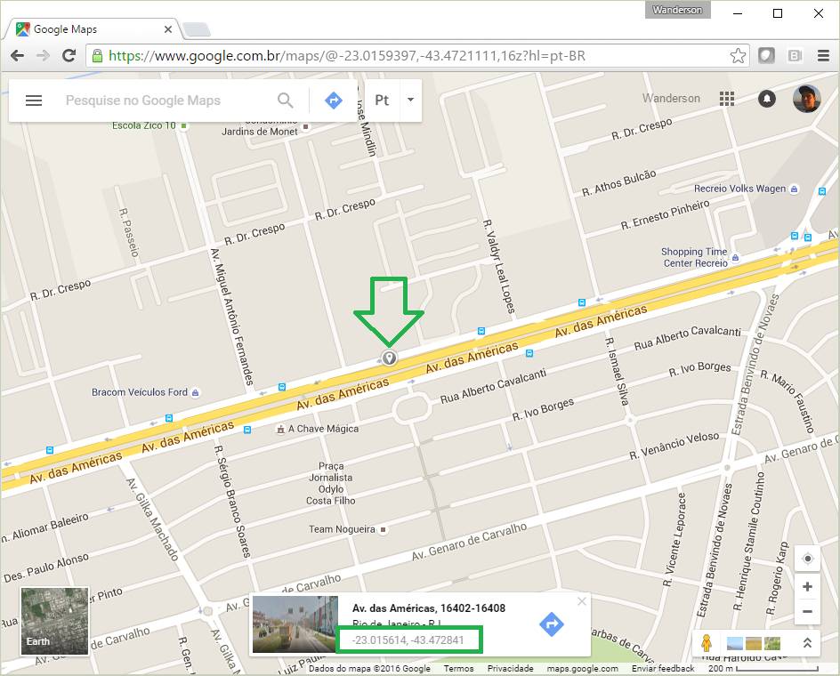840x676 pixels.
Task: Open the Google apps grid
Action: (727, 99)
